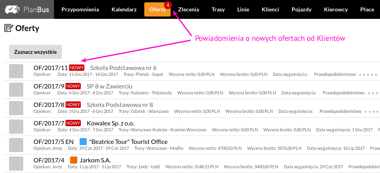Click the PlanBus logo
The image size is (380, 173).
pos(27,9)
